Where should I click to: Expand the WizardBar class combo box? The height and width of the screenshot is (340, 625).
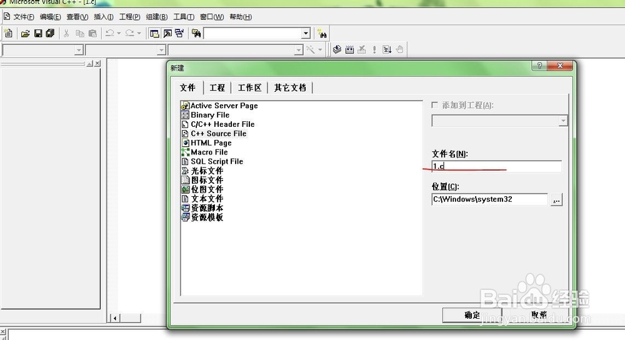79,50
